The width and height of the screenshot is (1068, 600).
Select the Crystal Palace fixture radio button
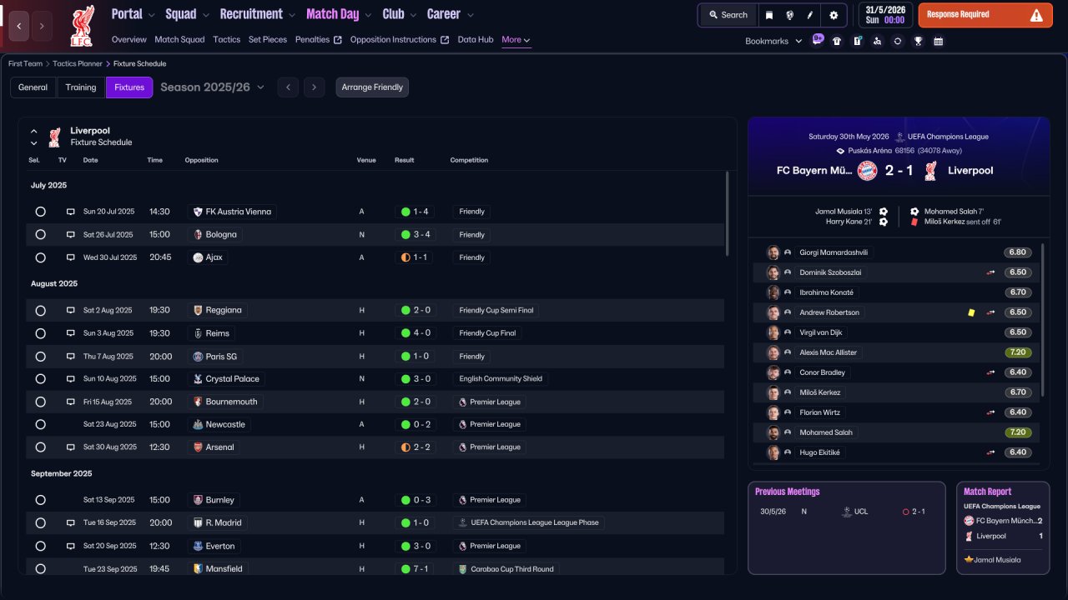click(40, 379)
